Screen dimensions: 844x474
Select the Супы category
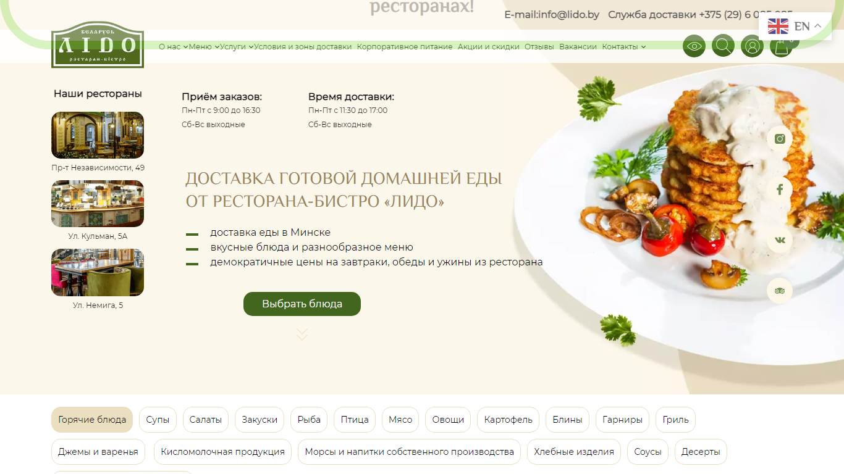(158, 420)
